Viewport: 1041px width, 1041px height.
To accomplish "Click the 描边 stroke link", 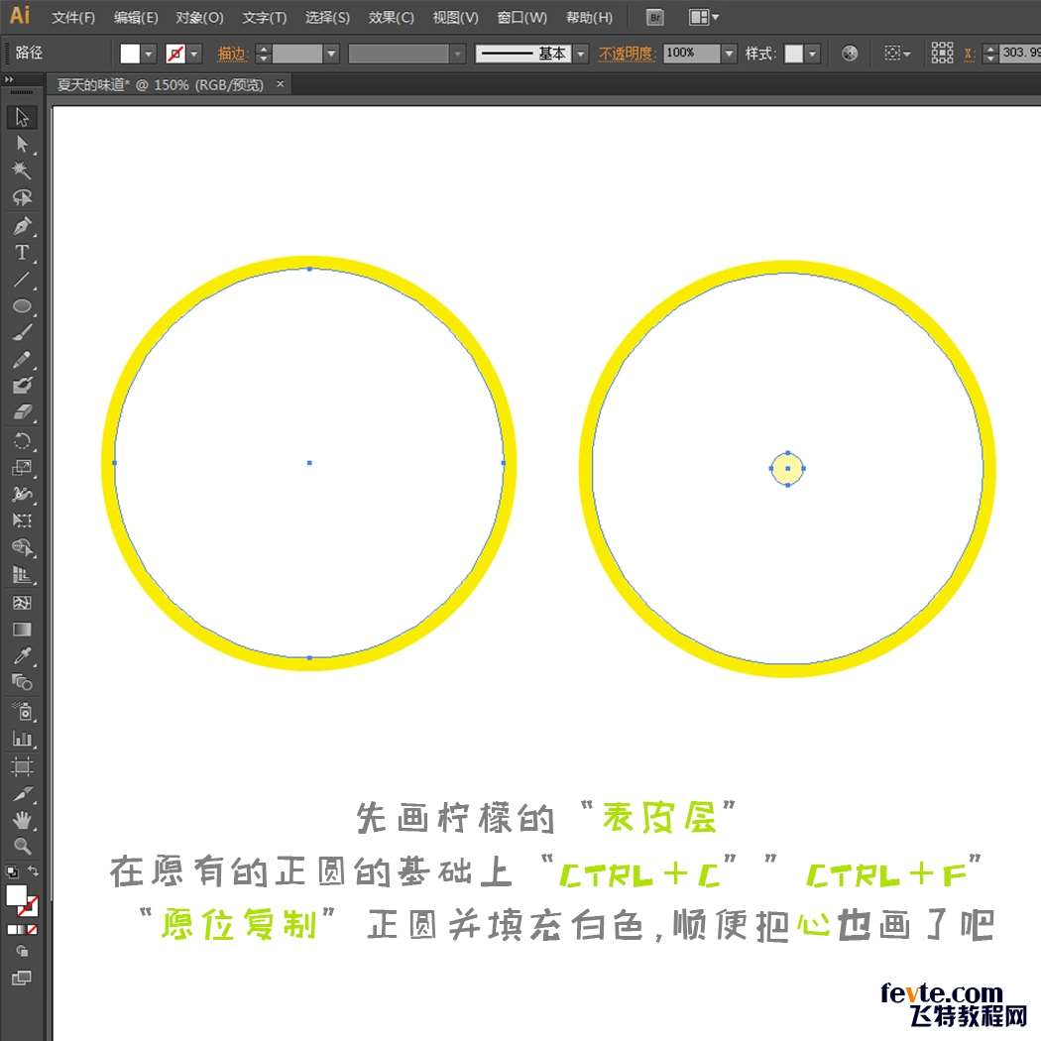I will (232, 54).
